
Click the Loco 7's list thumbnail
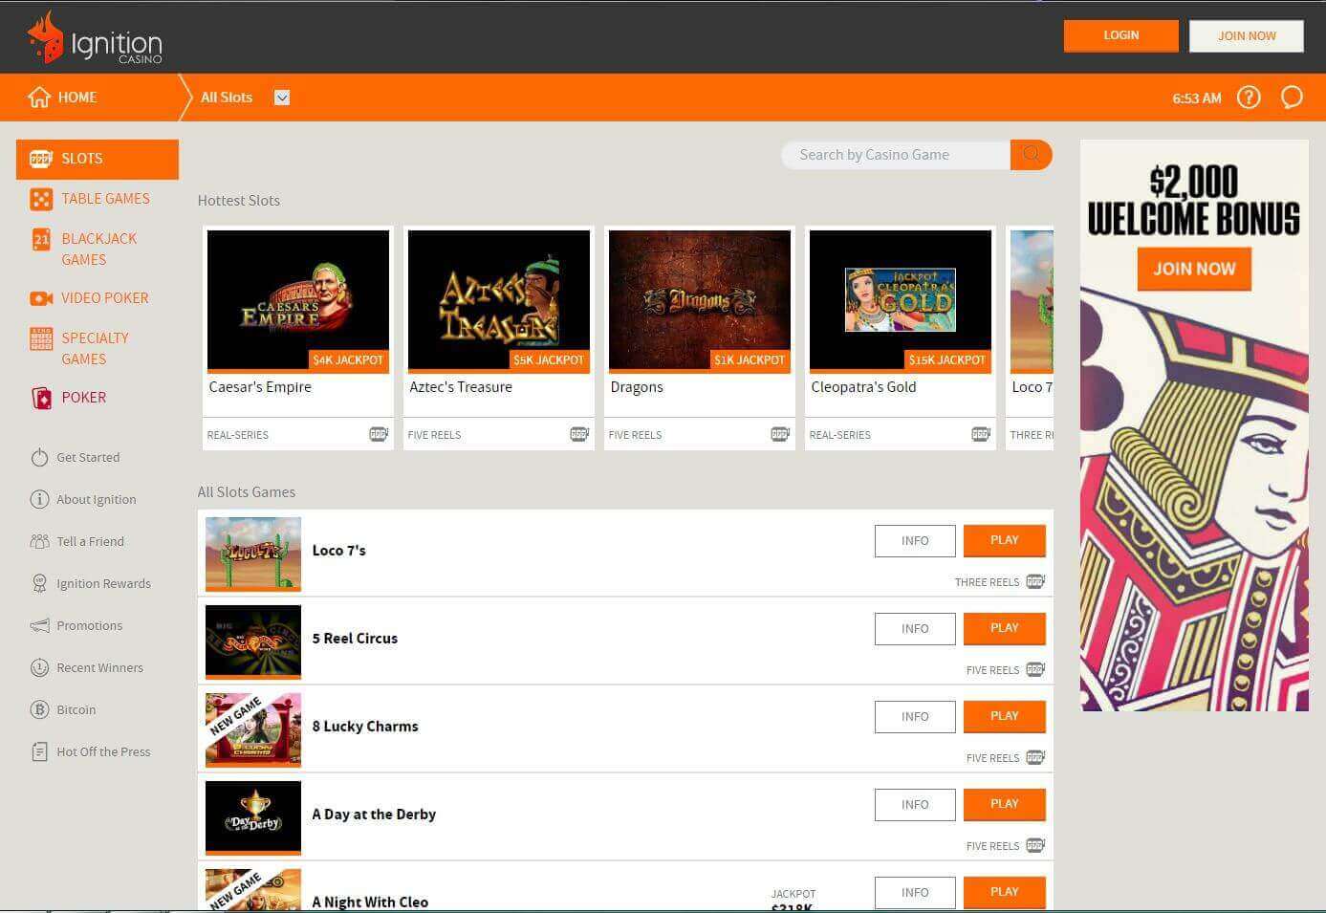coord(253,554)
